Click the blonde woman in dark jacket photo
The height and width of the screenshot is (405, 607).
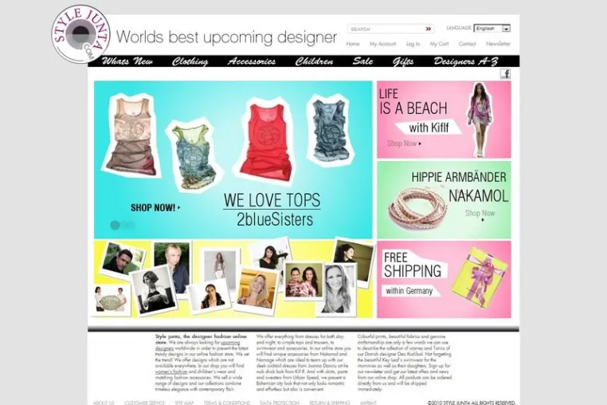click(x=174, y=264)
